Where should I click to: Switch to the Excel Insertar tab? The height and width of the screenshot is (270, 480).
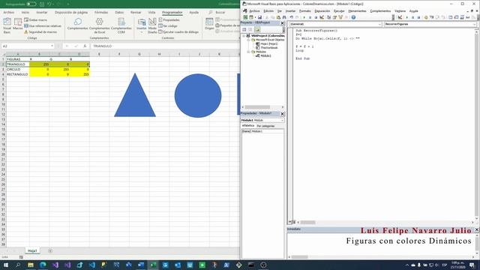pos(42,12)
